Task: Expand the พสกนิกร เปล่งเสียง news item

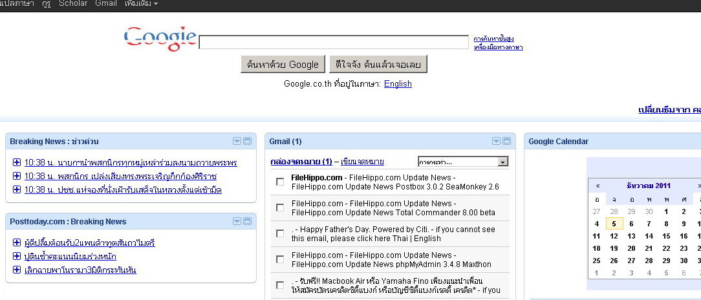Action: pos(17,176)
